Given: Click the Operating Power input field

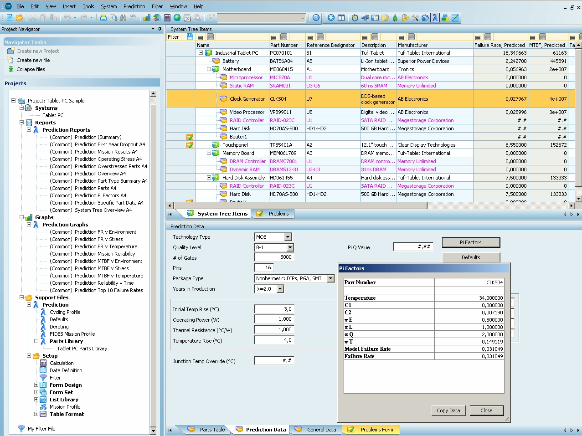Looking at the screenshot, I should [273, 319].
